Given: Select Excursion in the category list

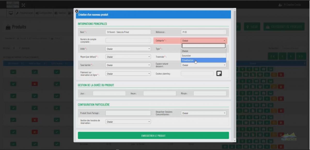Looking at the screenshot, I should click(204, 56).
